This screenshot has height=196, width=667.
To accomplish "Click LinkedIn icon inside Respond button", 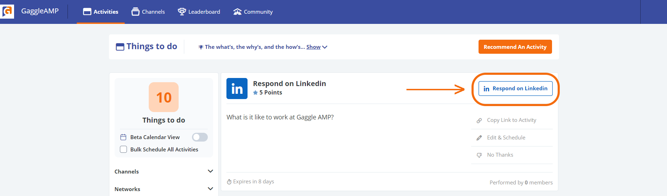I will [486, 89].
